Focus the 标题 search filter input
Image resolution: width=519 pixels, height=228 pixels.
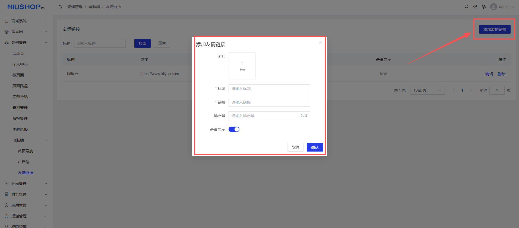coord(100,43)
